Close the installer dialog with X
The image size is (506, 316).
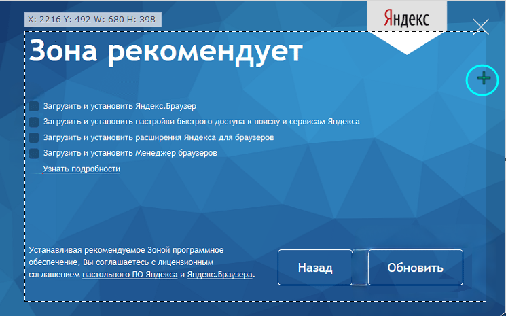(481, 27)
